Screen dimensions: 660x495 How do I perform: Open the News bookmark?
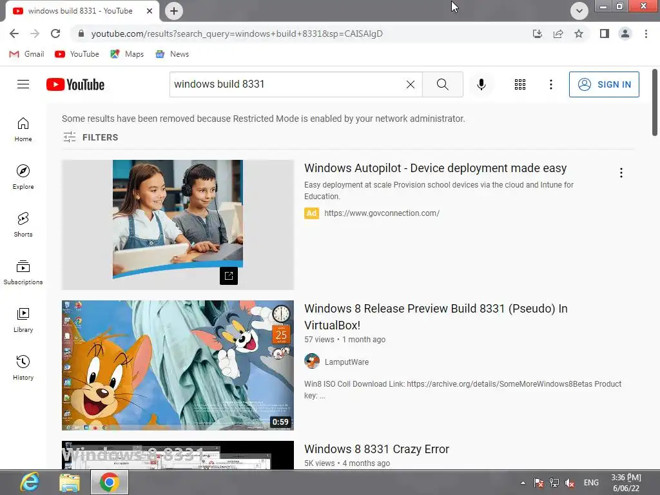click(172, 54)
